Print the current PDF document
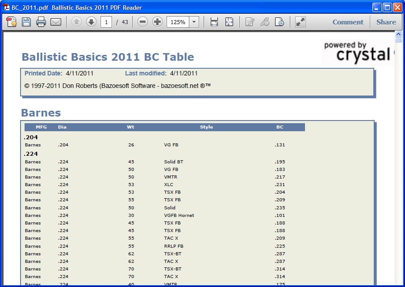 coord(41,21)
